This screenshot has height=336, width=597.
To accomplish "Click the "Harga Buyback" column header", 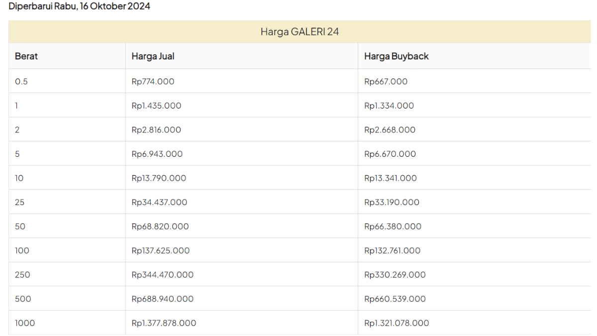I will tap(396, 56).
